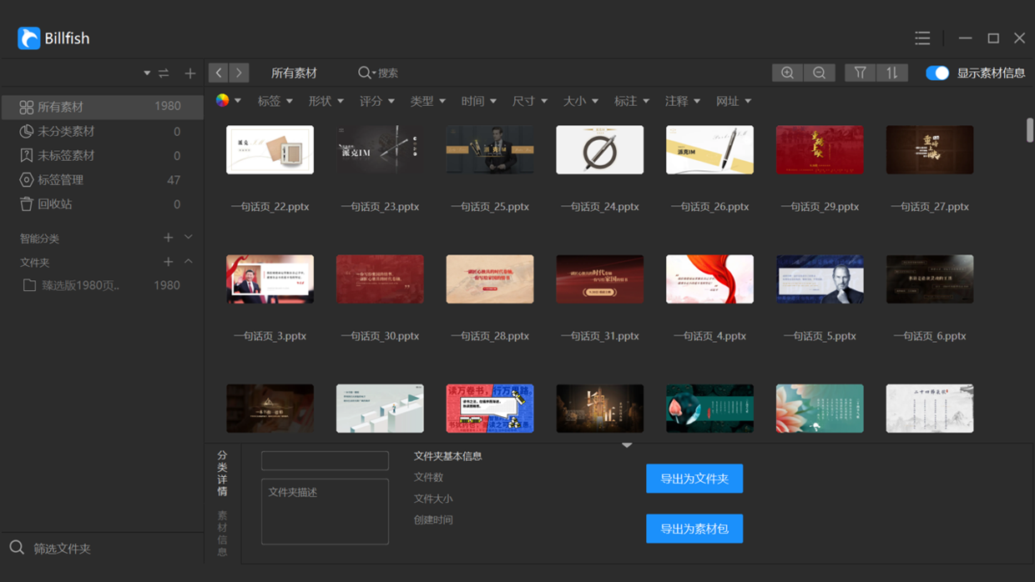1035x582 pixels.
Task: Toggle 显示素材信息 switch off
Action: point(937,73)
